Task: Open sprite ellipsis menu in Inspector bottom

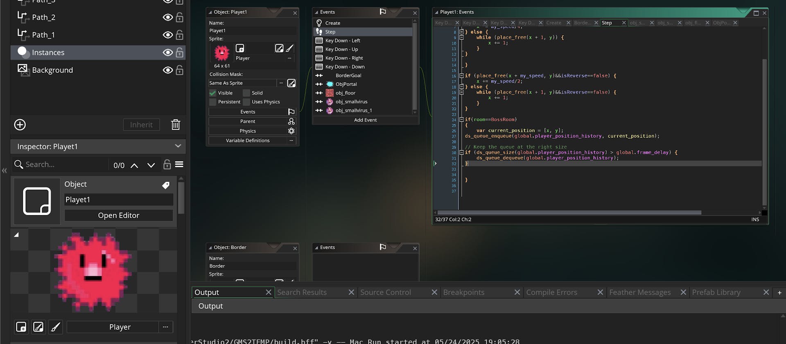Action: [x=165, y=327]
